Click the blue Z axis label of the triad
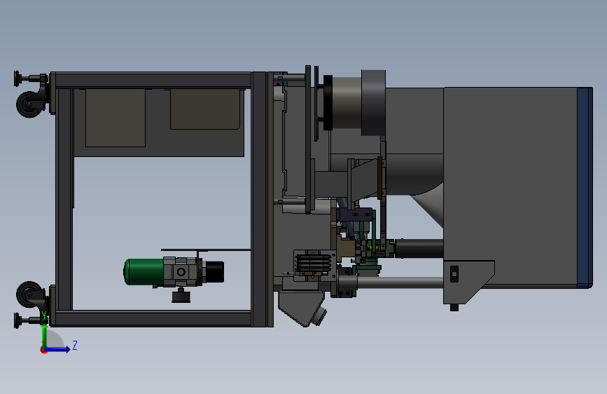The height and width of the screenshot is (394, 607). (75, 345)
